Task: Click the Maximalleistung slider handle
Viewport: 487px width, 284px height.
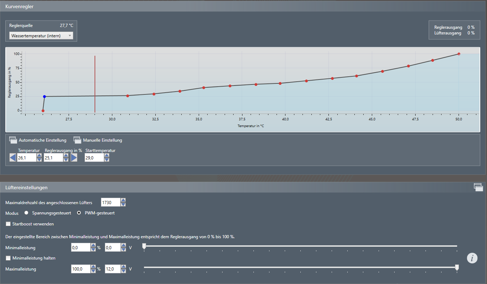Action: coord(457,267)
